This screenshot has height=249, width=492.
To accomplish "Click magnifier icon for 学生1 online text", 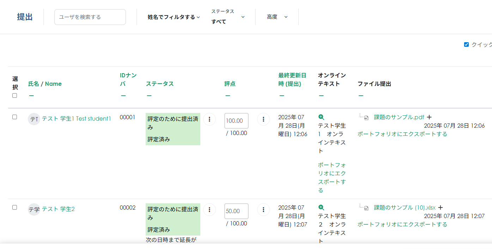I will [321, 117].
